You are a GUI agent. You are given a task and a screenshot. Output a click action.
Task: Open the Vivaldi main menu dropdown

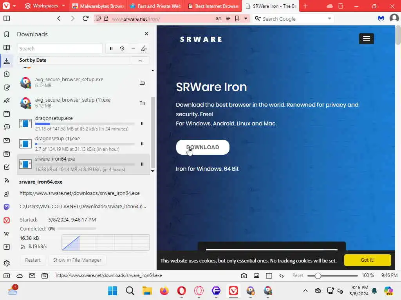(9, 6)
